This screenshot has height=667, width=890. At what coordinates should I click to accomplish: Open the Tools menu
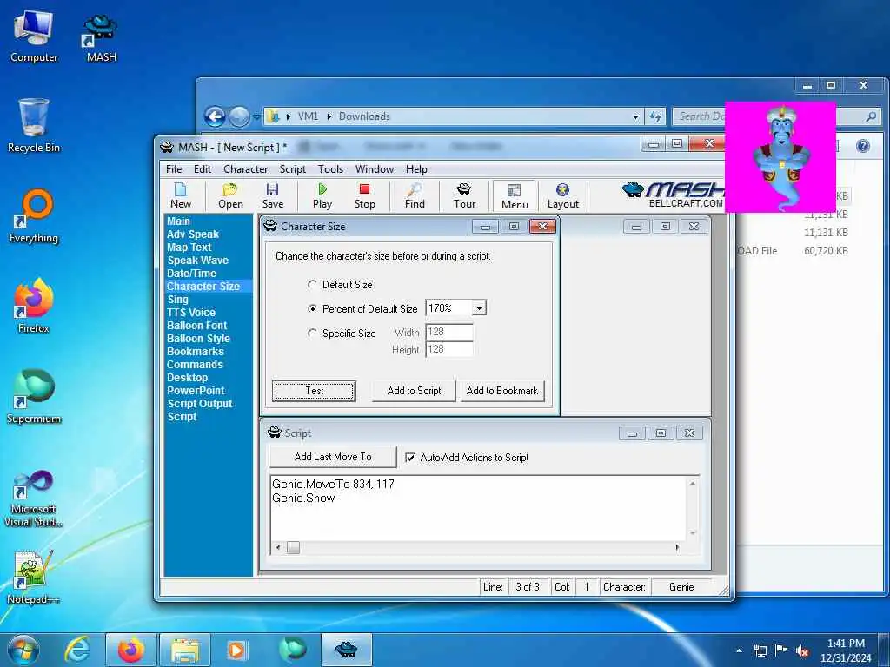point(330,169)
